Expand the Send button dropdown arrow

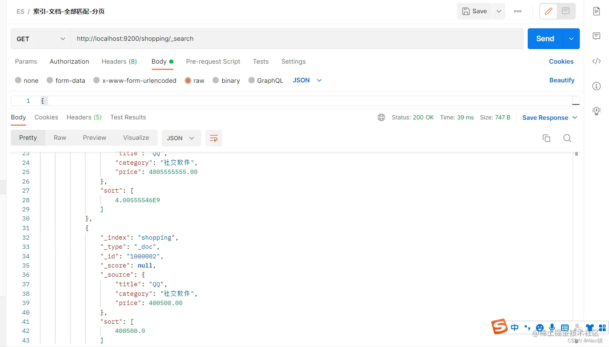click(571, 39)
